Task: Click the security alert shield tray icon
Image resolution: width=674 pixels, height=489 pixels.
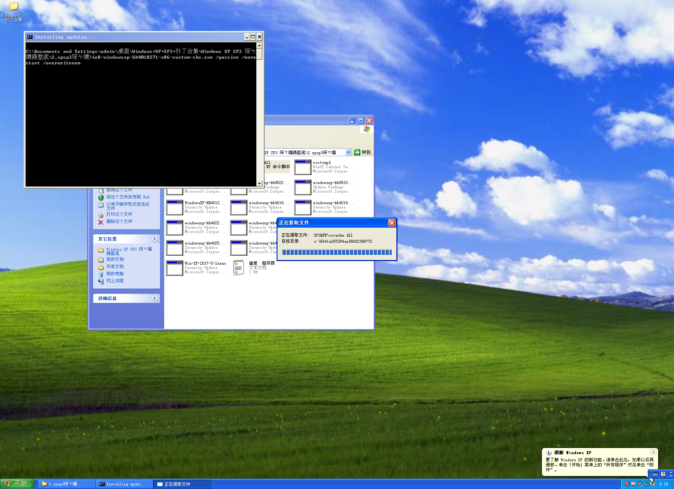Action: tap(627, 484)
